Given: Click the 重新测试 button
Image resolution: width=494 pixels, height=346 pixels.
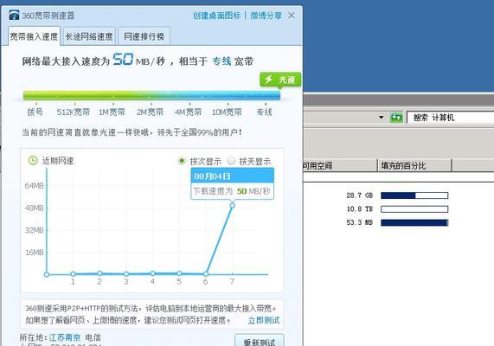Looking at the screenshot, I should click(x=260, y=341).
